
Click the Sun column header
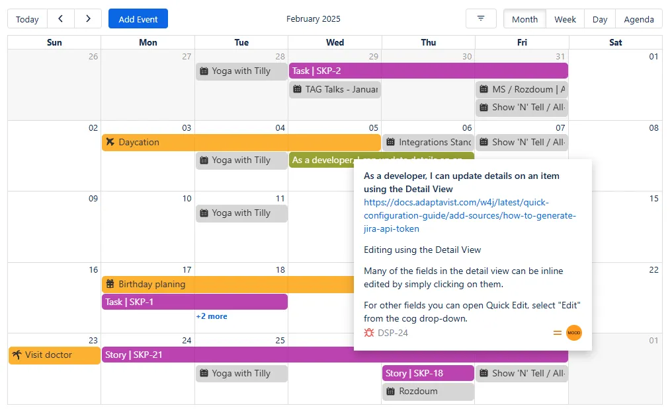click(x=54, y=42)
